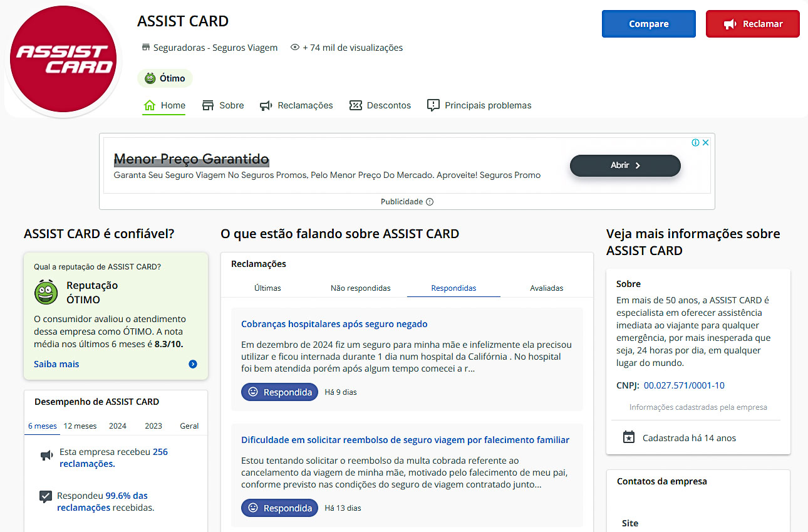Click the Menor Preço Garantido ad headline
808x532 pixels.
[192, 159]
